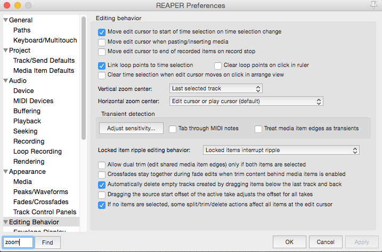Enable 'Treat media item edges as transients'
The width and height of the screenshot is (382, 252).
[x=258, y=128]
